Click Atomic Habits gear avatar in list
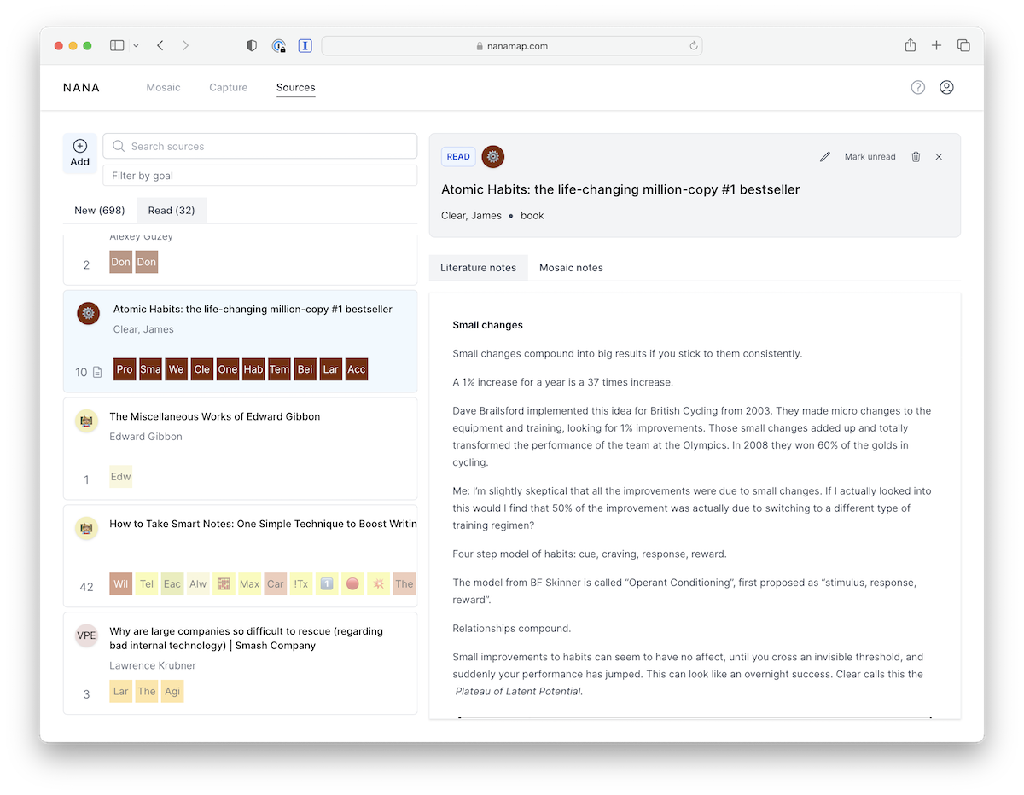Image resolution: width=1024 pixels, height=795 pixels. 88,313
